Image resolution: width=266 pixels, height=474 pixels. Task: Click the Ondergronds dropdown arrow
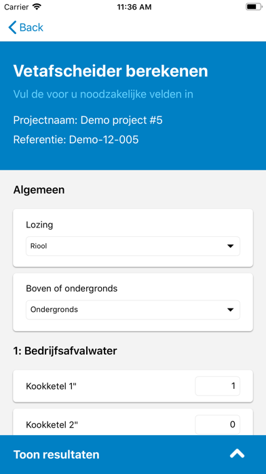pos(231,310)
